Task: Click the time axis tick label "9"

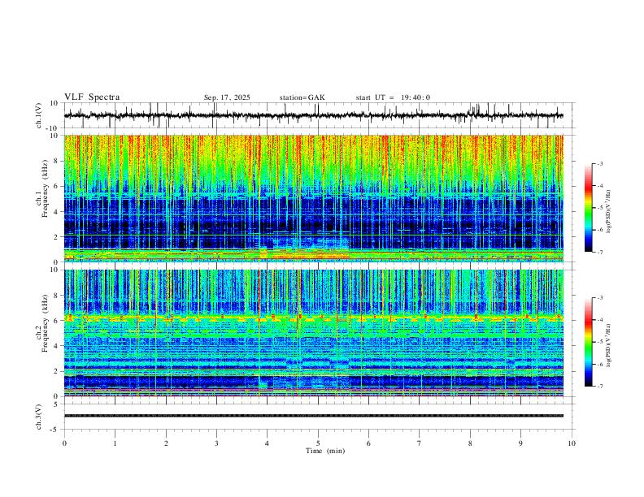Action: (520, 443)
